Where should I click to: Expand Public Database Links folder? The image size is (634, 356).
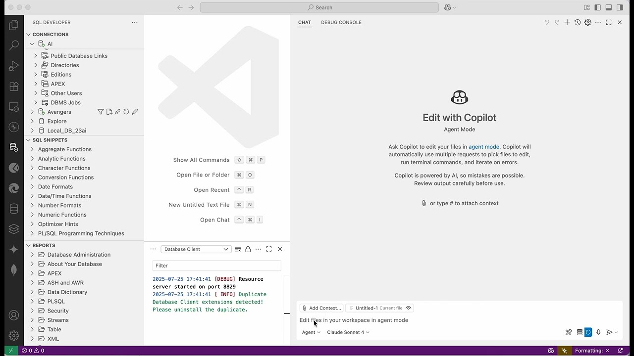click(36, 56)
